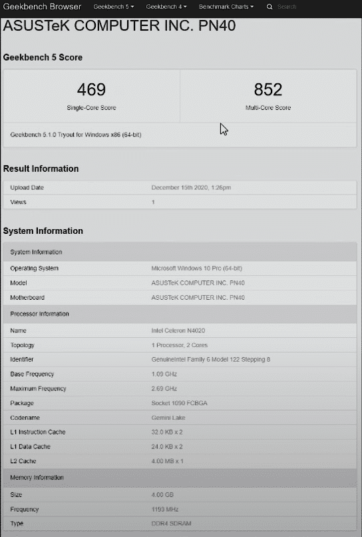
Task: Click the 32.0 KB x 2 instruction cache value
Action: click(x=167, y=432)
